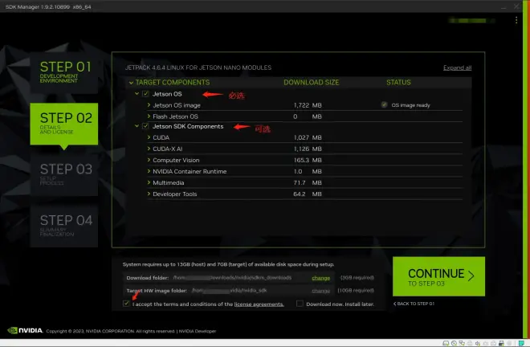Toggle the Jetson OS checkbox
Screen dimensions: 530x347
(x=145, y=94)
